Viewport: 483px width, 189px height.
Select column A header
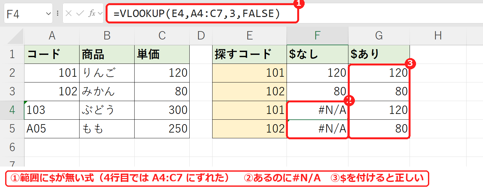coord(52,36)
